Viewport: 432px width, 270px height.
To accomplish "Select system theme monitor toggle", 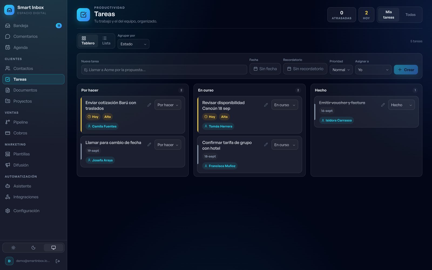I will tap(53, 248).
